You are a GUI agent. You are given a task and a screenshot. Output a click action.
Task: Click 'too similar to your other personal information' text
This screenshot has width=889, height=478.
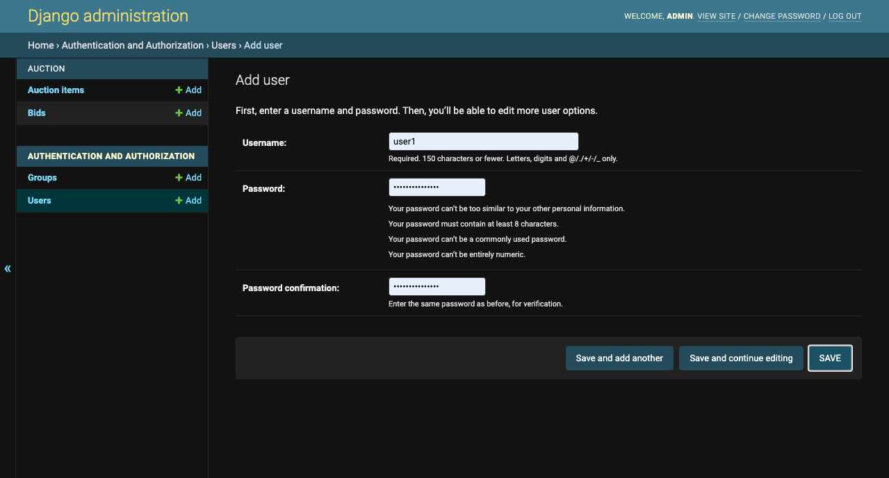[x=507, y=208]
